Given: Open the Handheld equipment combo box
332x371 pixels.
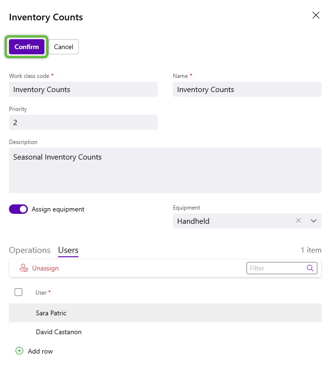Looking at the screenshot, I should pyautogui.click(x=247, y=221).
